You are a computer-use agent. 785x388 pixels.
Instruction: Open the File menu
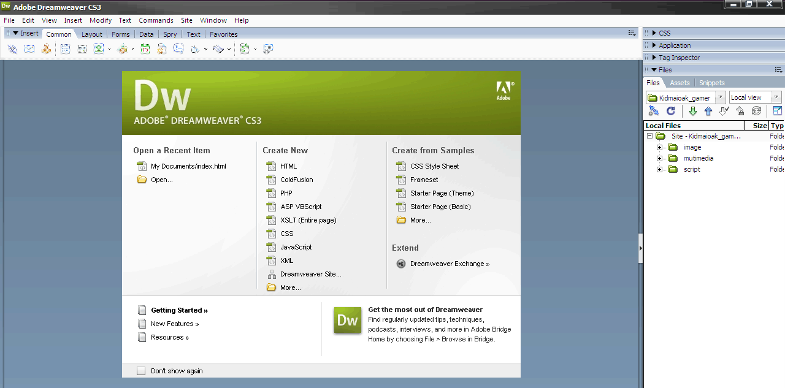pos(9,20)
